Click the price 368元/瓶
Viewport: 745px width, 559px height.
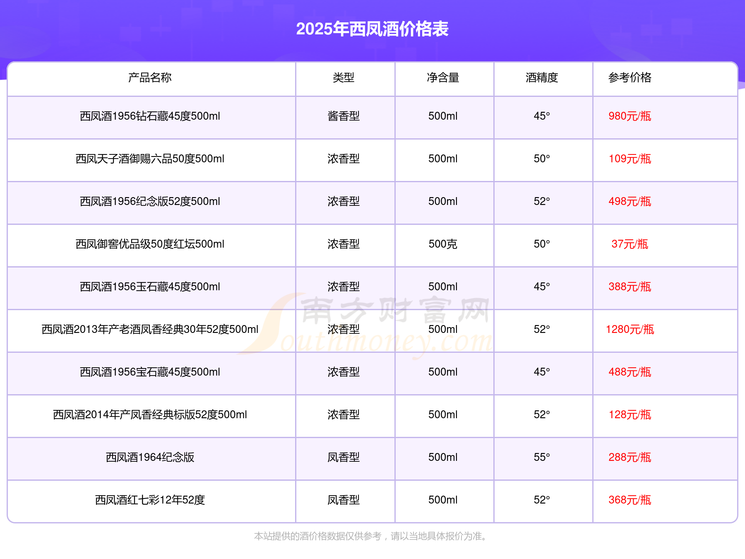point(630,500)
